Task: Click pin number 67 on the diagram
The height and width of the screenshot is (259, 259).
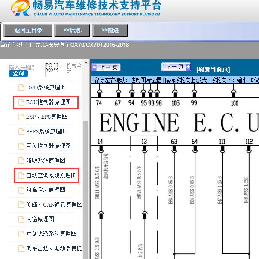Action: (117, 103)
